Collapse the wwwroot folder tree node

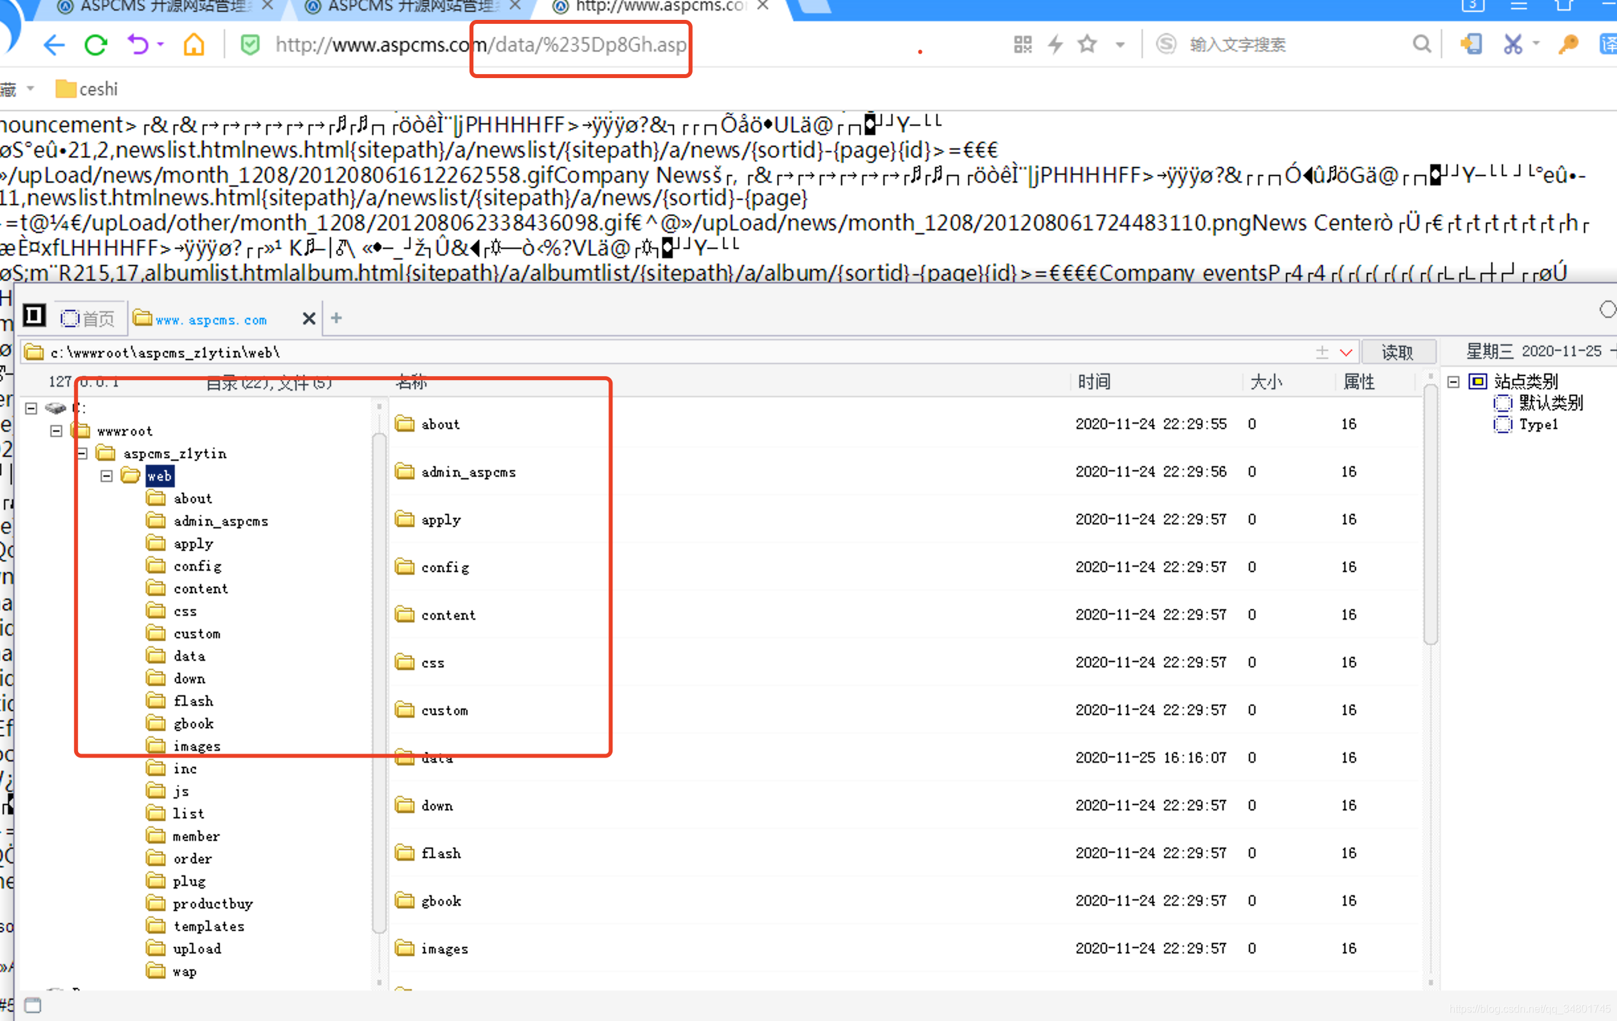(56, 431)
